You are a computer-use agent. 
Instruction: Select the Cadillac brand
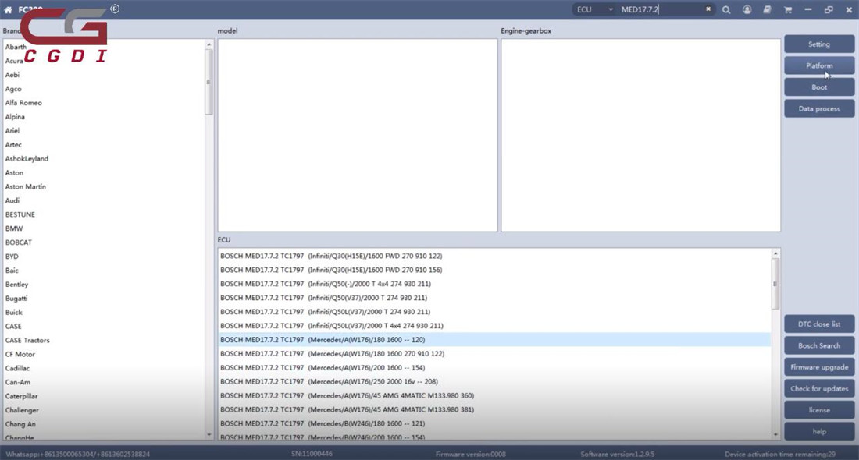coord(104,368)
